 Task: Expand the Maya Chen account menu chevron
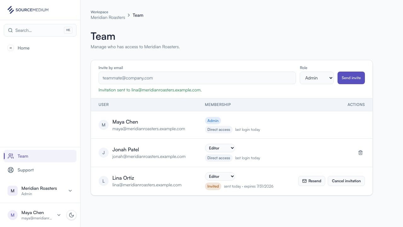point(59,215)
